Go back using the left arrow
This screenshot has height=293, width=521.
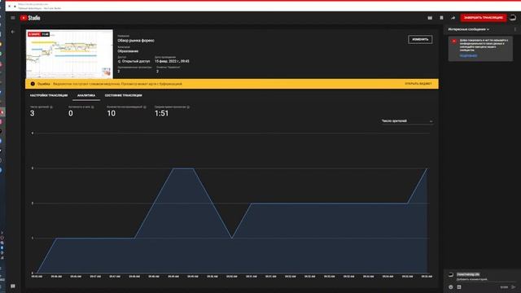(x=13, y=32)
